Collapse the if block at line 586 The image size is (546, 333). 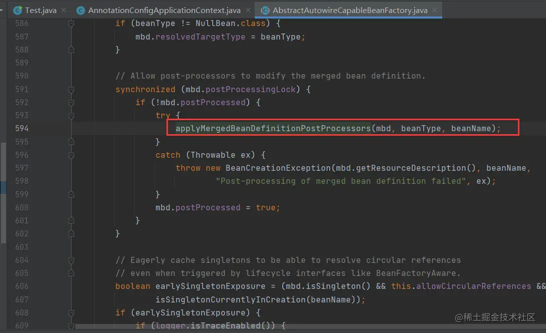click(x=71, y=24)
